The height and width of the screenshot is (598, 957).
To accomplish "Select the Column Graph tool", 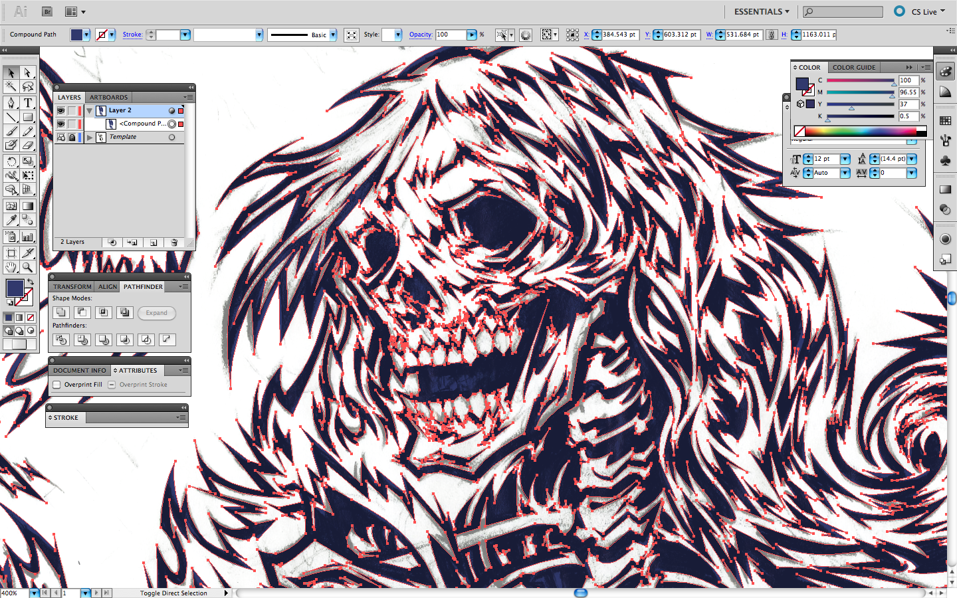I will pyautogui.click(x=28, y=237).
